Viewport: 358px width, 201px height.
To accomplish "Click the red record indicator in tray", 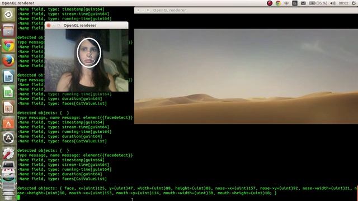I will click(x=270, y=3).
